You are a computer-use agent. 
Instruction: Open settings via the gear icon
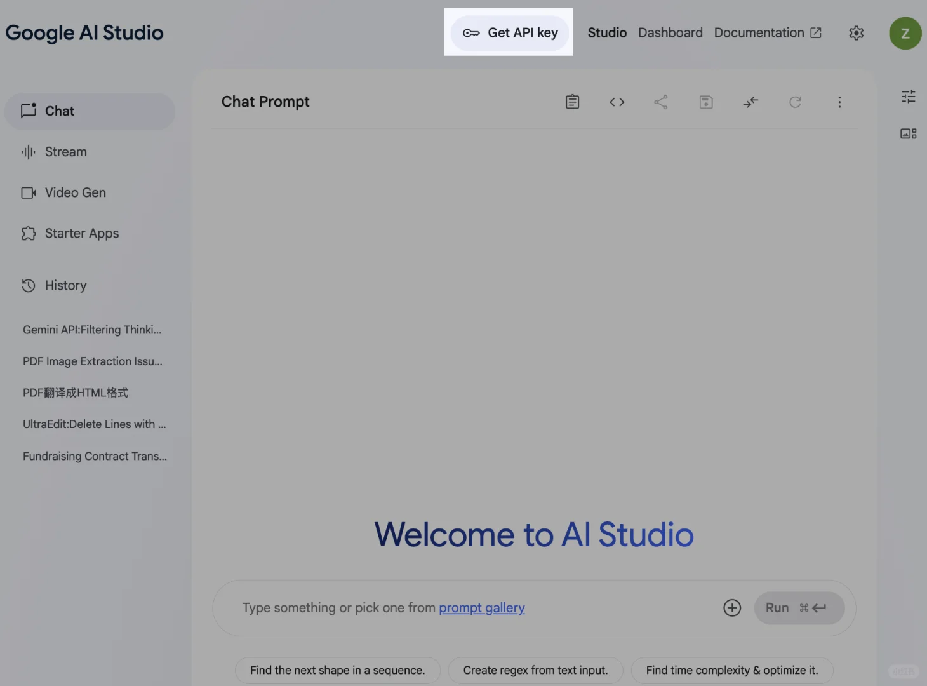coord(857,33)
